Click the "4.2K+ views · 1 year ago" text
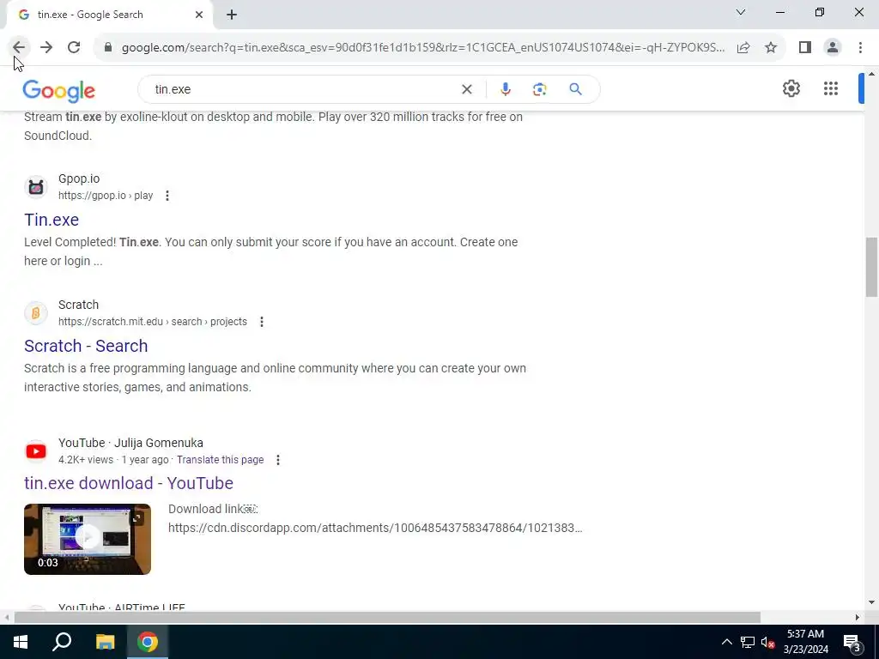Screen dimensions: 879x659 click(113, 460)
